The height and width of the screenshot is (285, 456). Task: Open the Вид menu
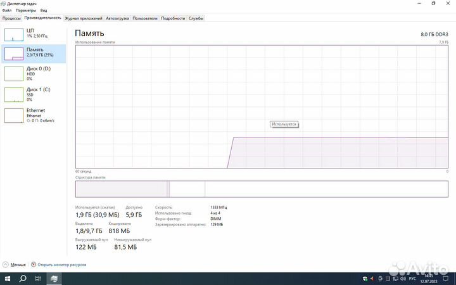coord(43,11)
